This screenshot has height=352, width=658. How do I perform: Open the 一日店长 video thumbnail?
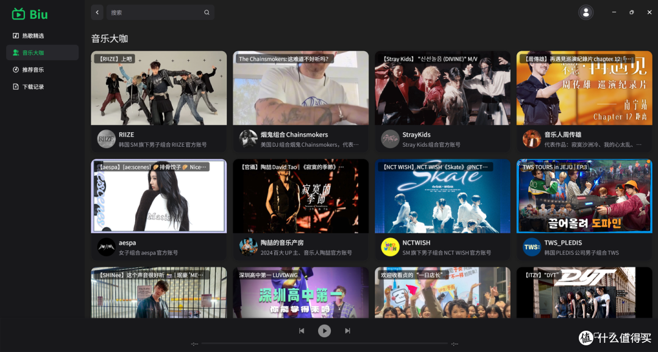442,292
